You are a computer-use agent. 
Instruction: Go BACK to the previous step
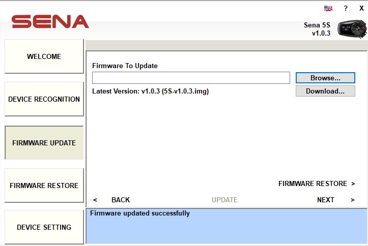121,200
